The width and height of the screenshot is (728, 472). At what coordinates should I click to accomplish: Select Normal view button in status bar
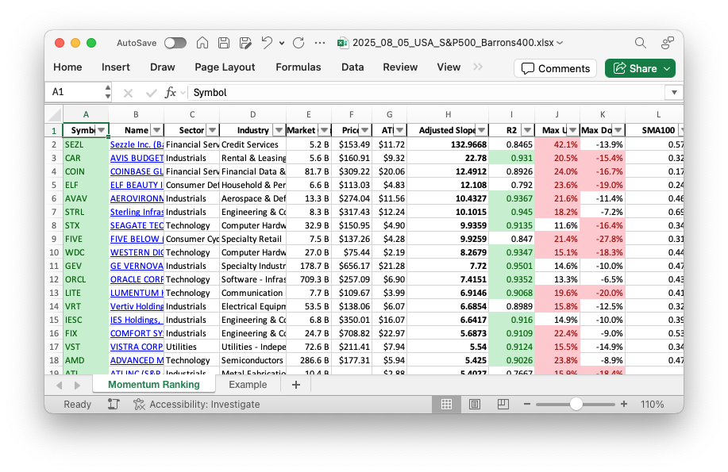446,404
